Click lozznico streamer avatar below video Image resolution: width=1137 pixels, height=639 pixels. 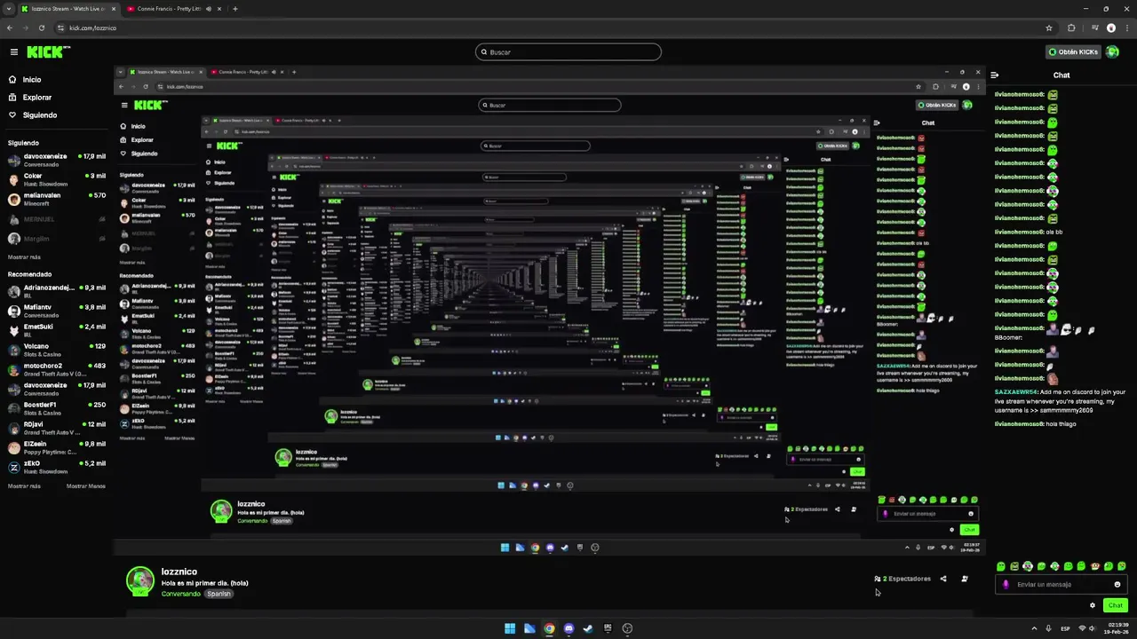[x=140, y=580]
